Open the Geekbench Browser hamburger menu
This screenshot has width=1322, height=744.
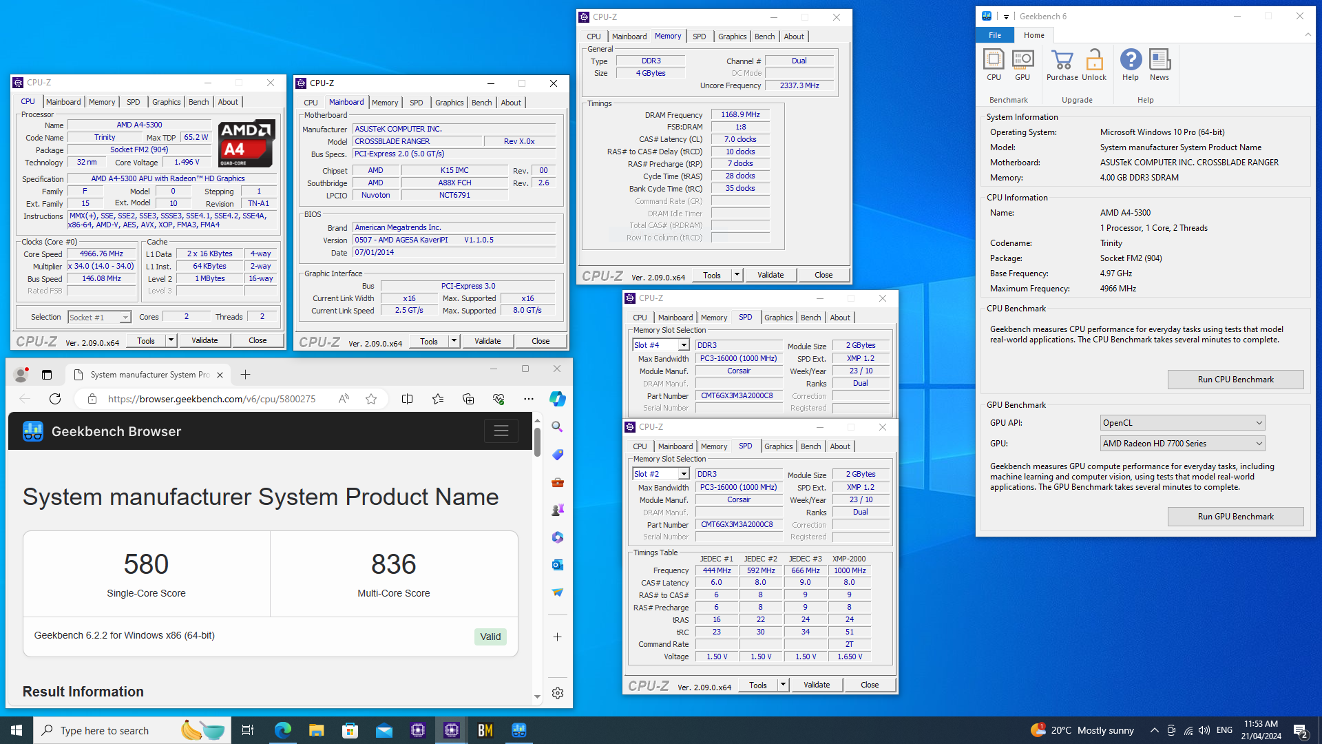501,431
